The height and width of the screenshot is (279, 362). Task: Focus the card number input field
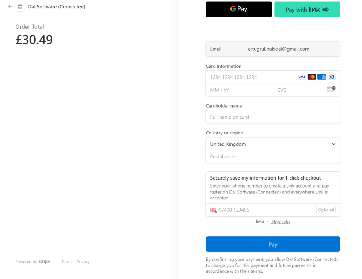(251, 77)
